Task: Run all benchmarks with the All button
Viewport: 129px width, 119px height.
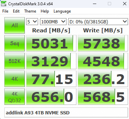Action: coord(15,25)
